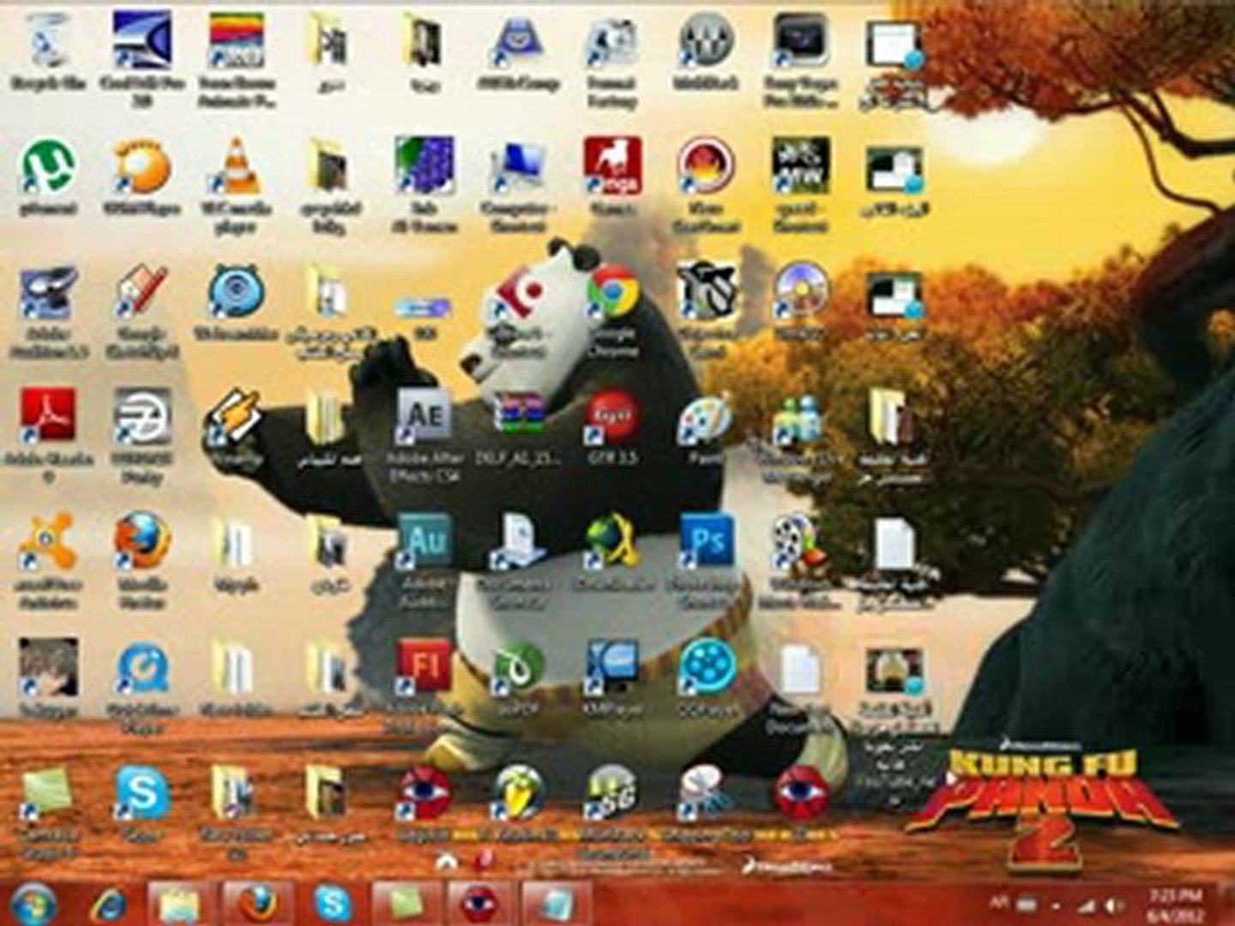The width and height of the screenshot is (1235, 926).
Task: Launch the Winamp lightning-bolt shortcut
Action: pyautogui.click(x=234, y=427)
